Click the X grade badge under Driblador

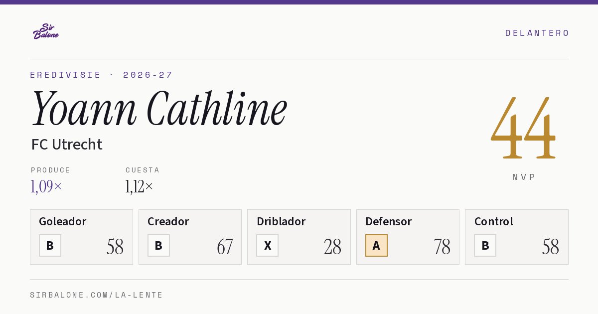click(x=268, y=245)
